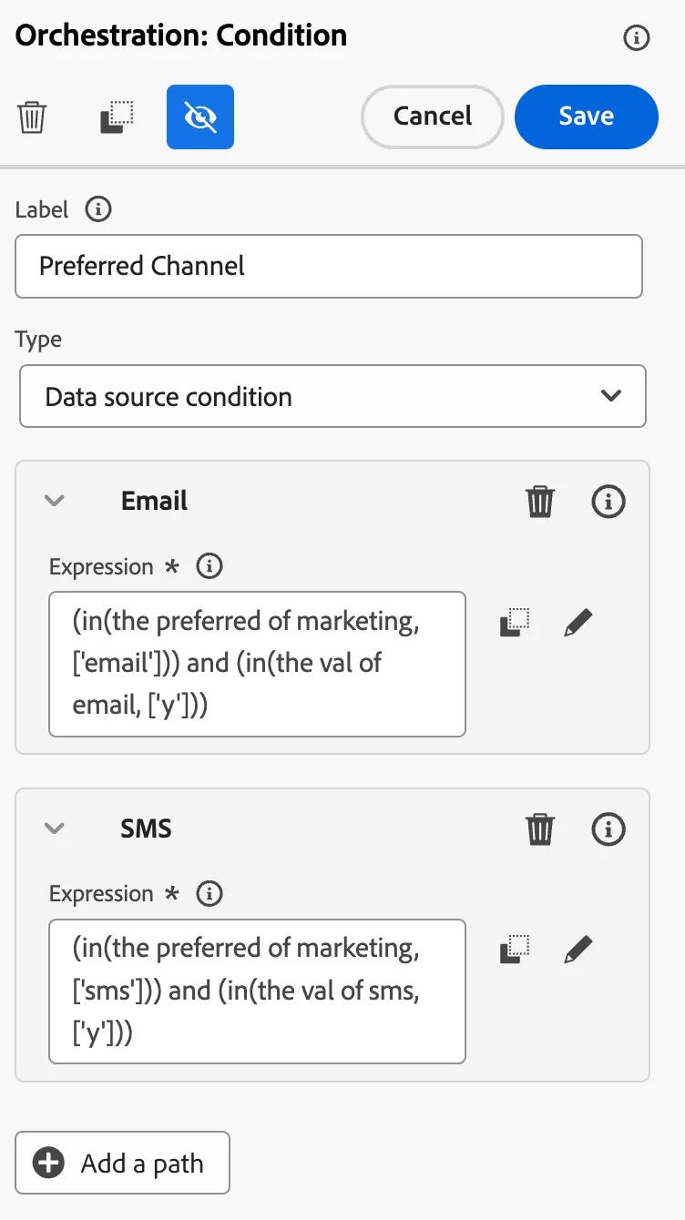Show info for the Email path
Image resolution: width=685 pixels, height=1220 pixels.
click(x=608, y=501)
